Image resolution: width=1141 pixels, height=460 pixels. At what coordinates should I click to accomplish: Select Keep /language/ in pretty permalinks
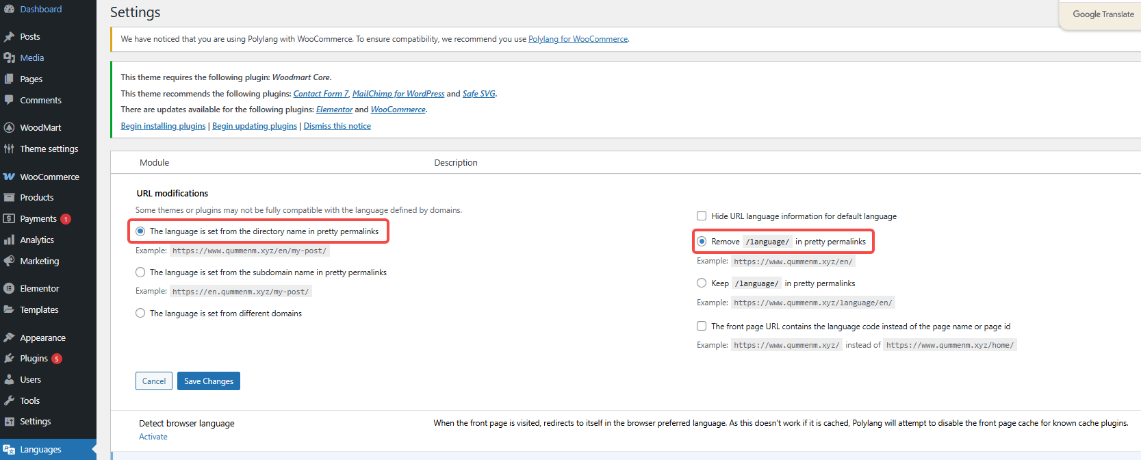(x=702, y=283)
